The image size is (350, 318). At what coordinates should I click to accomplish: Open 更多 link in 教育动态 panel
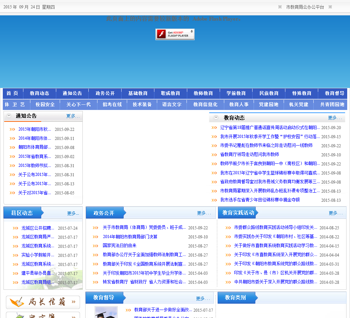[335, 118]
